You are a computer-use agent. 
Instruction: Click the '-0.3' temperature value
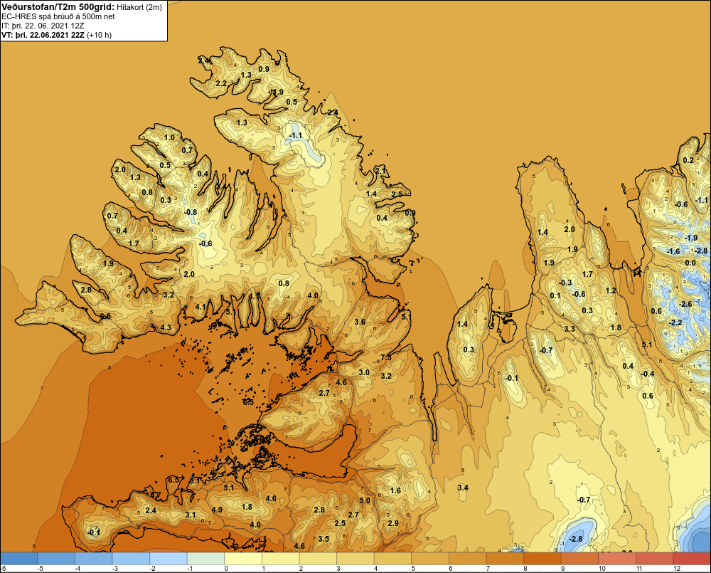[x=565, y=283]
